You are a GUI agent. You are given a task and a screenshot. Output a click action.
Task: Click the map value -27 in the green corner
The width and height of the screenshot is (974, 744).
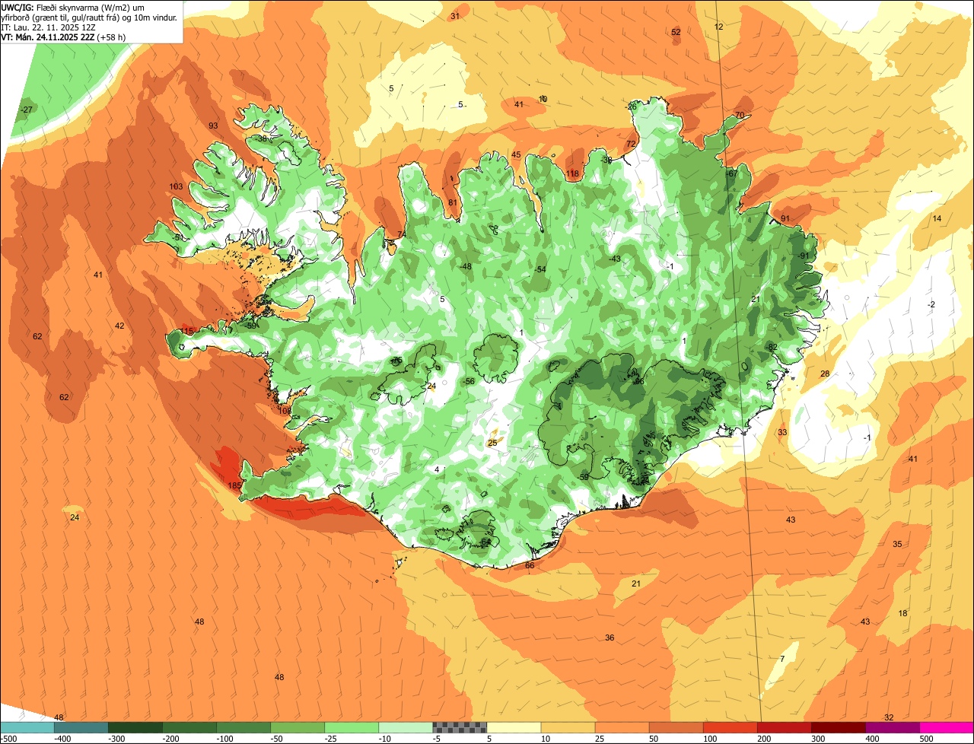[27, 110]
